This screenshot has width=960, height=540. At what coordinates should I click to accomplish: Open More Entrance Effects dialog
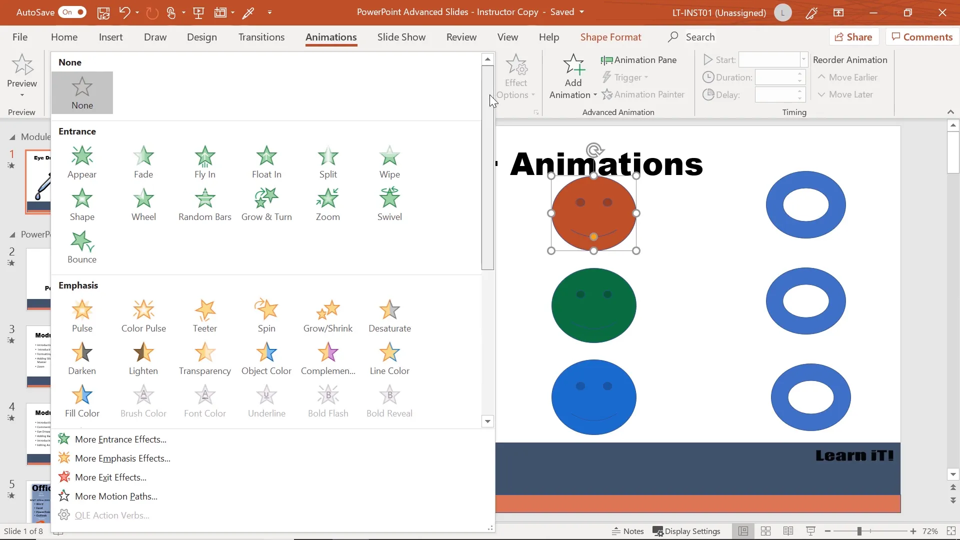click(120, 439)
